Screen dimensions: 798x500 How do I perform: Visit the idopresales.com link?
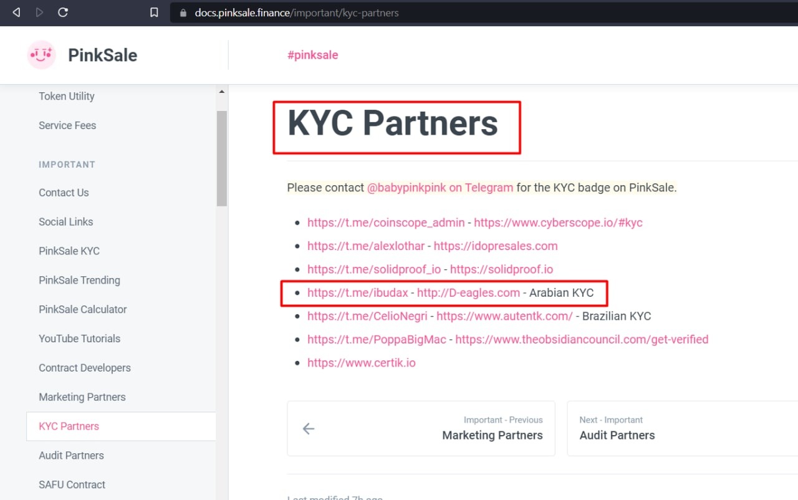tap(496, 246)
